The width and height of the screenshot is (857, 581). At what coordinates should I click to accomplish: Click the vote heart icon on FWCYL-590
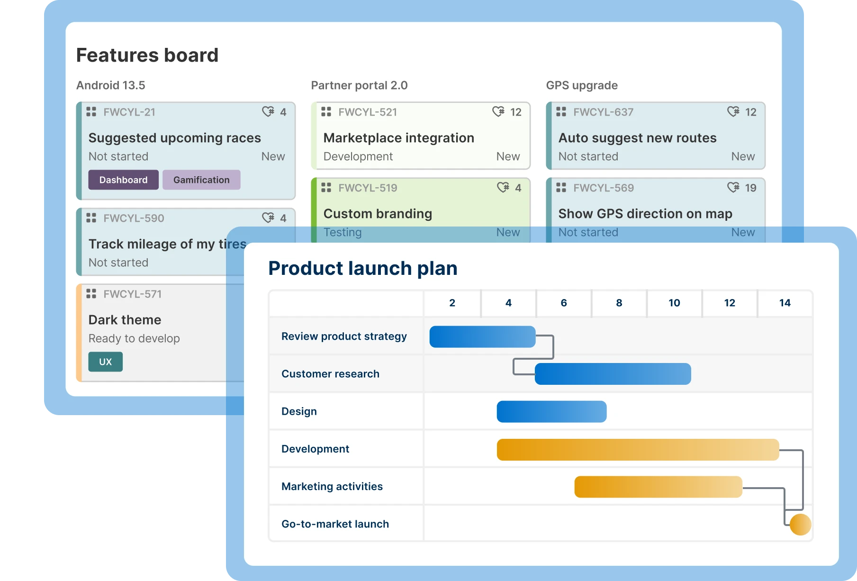268,218
